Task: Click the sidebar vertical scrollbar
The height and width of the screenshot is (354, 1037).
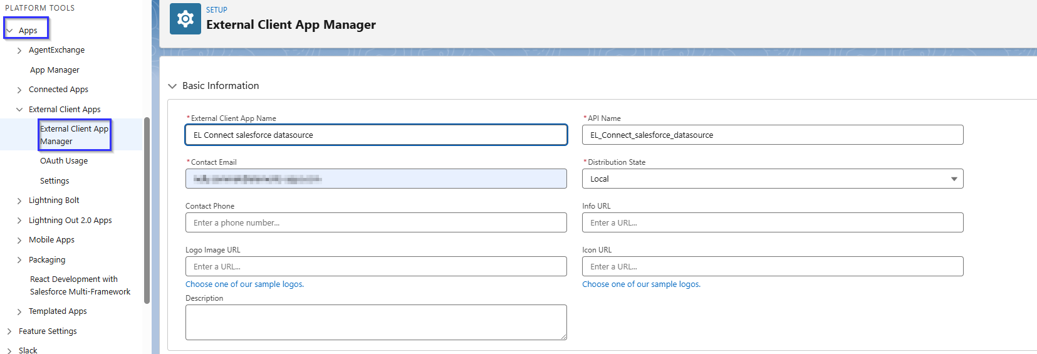Action: (147, 210)
